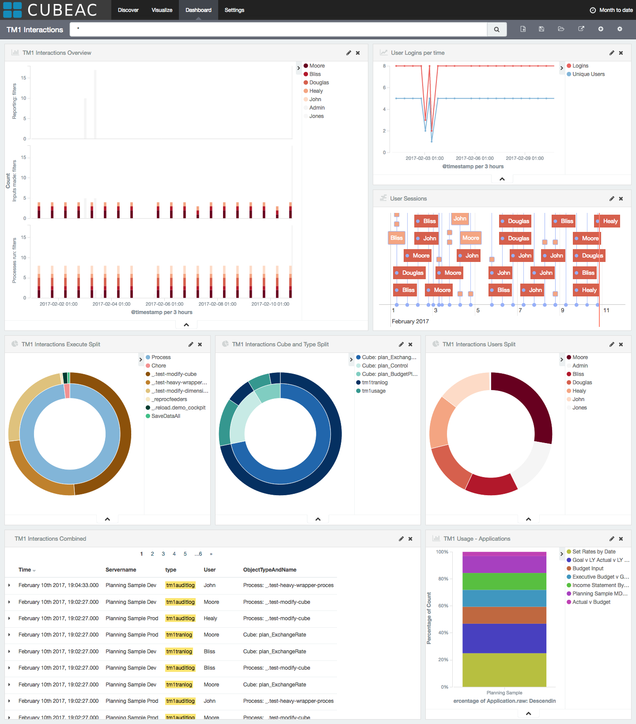This screenshot has width=636, height=724.
Task: Open the Settings tab
Action: pyautogui.click(x=234, y=10)
